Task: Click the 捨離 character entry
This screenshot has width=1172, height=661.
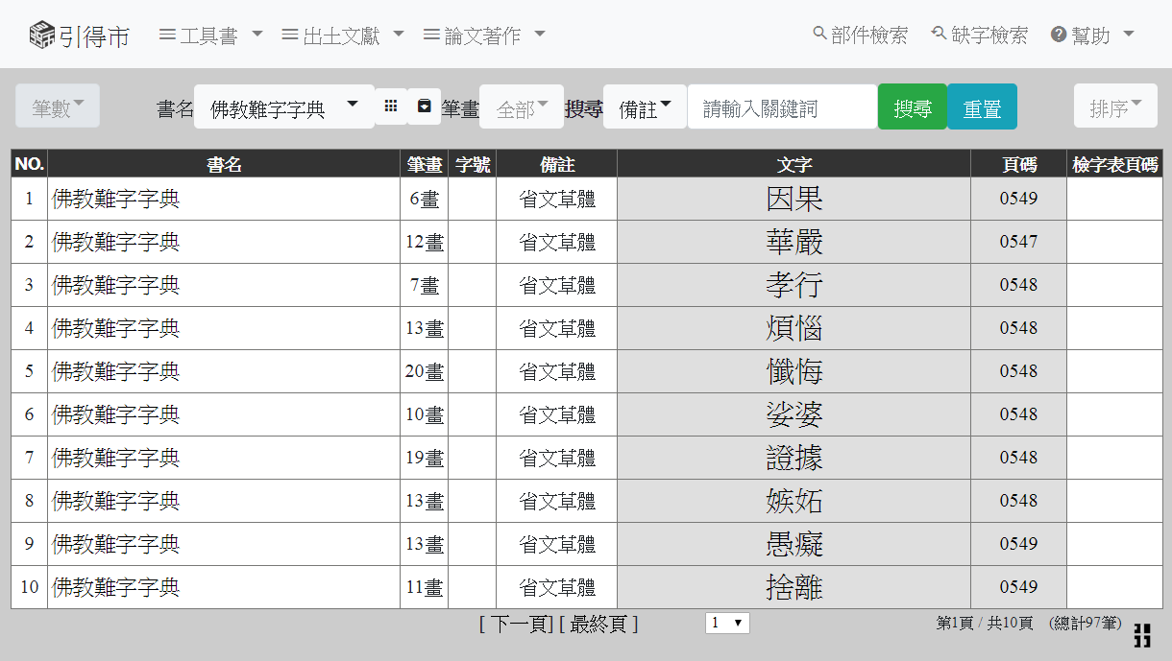Action: (794, 587)
